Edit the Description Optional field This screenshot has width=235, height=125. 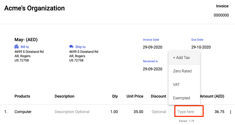click(72, 112)
